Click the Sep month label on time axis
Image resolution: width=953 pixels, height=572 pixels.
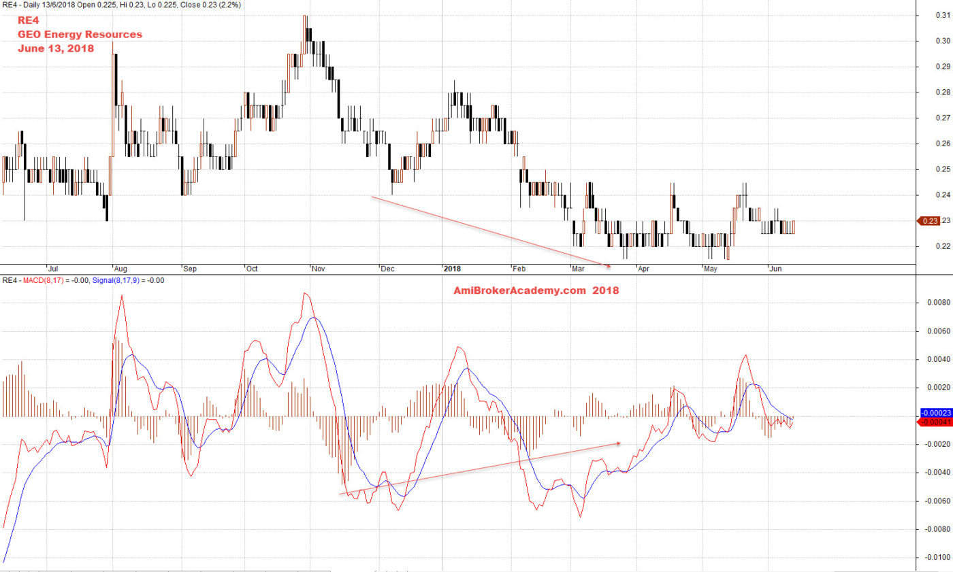coord(190,269)
